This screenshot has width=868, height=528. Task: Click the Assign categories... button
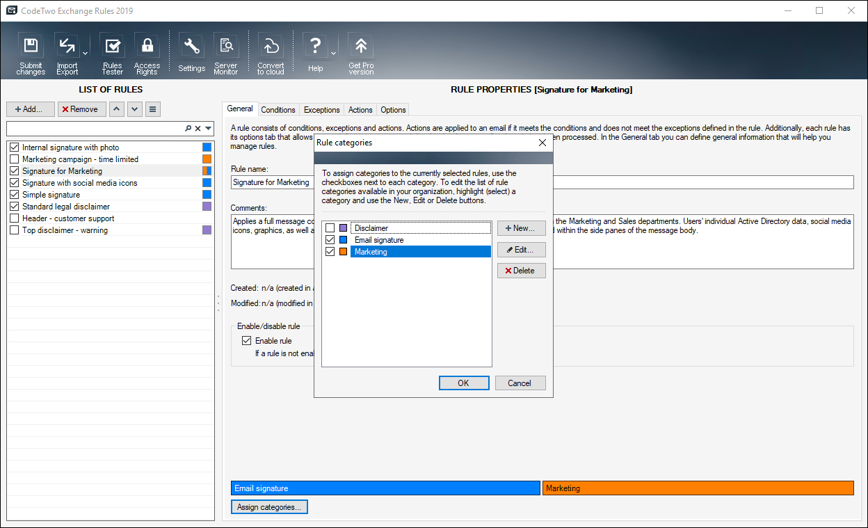[269, 507]
